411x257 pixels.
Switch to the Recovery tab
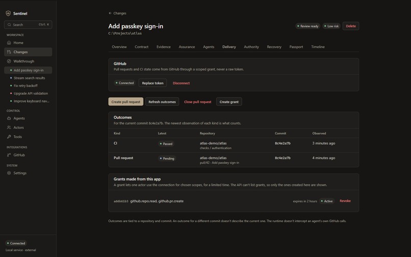(274, 47)
